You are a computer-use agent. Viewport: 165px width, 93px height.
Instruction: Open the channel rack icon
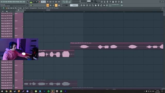coord(87,5)
